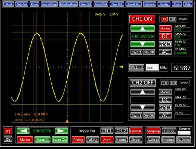196x149 pixels.
Task: Decrease CH1 volts per division with down arrow
Action: click(142, 44)
